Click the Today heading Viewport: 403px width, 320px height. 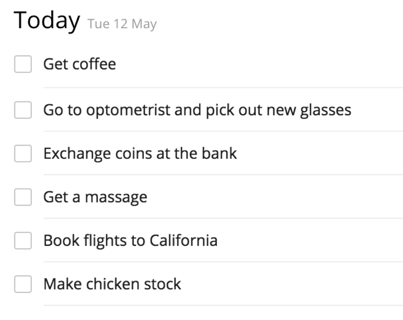point(47,21)
